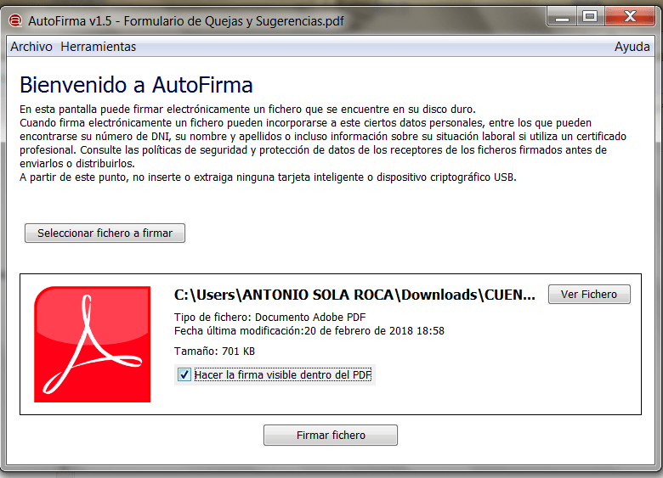Click Ver Fichero to view the file
This screenshot has width=663, height=478.
[x=588, y=295]
